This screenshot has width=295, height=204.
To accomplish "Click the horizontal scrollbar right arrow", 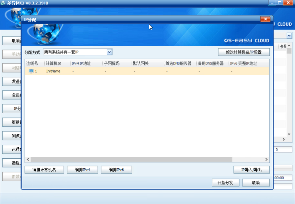I will pyautogui.click(x=266, y=160).
